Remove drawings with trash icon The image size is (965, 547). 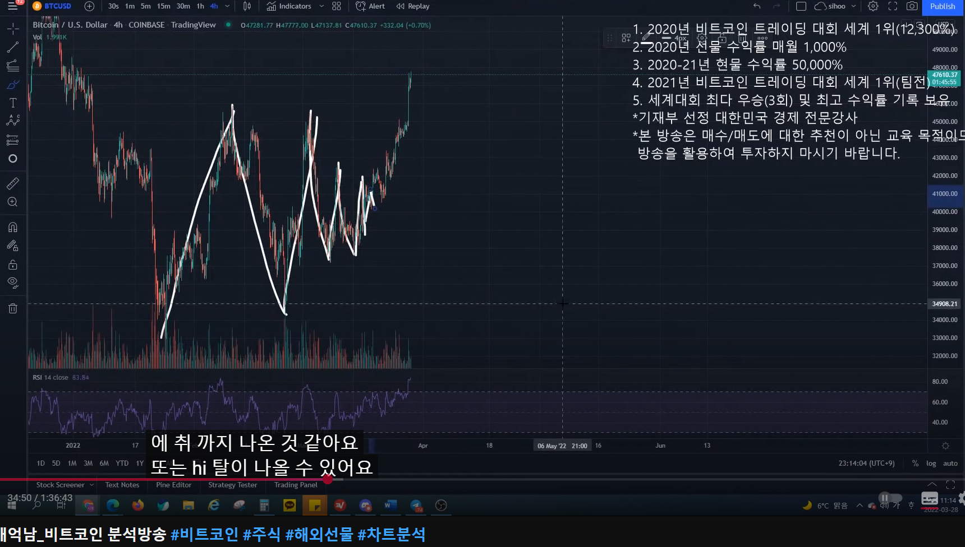click(13, 308)
